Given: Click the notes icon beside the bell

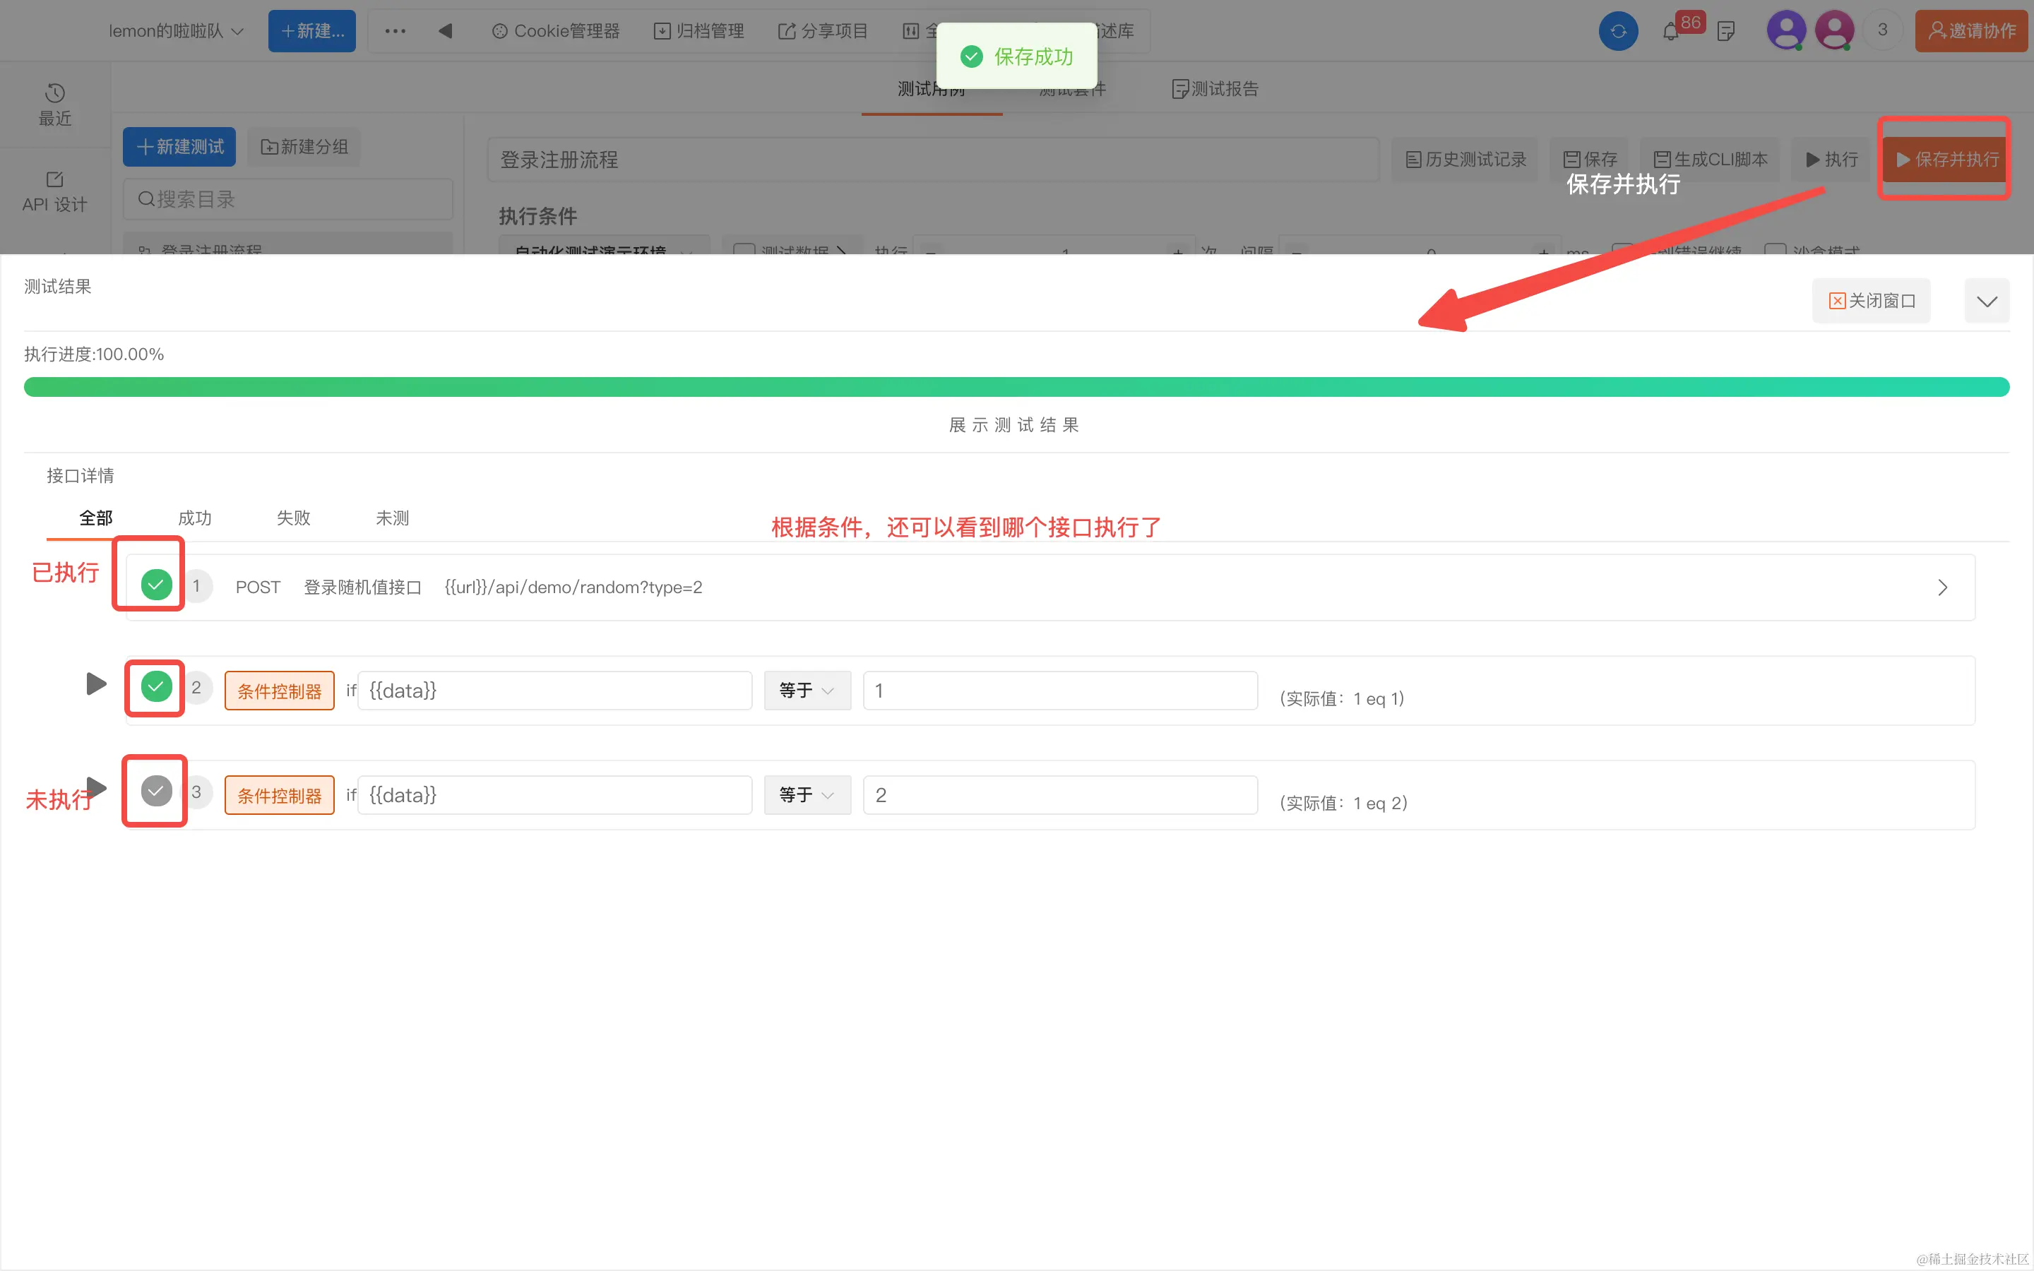Looking at the screenshot, I should [1725, 32].
